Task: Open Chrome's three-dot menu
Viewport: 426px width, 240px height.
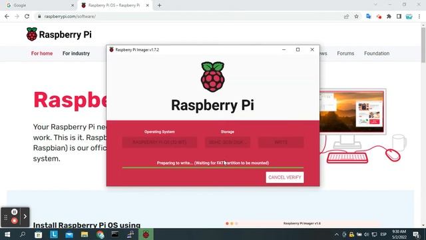Action: pos(419,16)
